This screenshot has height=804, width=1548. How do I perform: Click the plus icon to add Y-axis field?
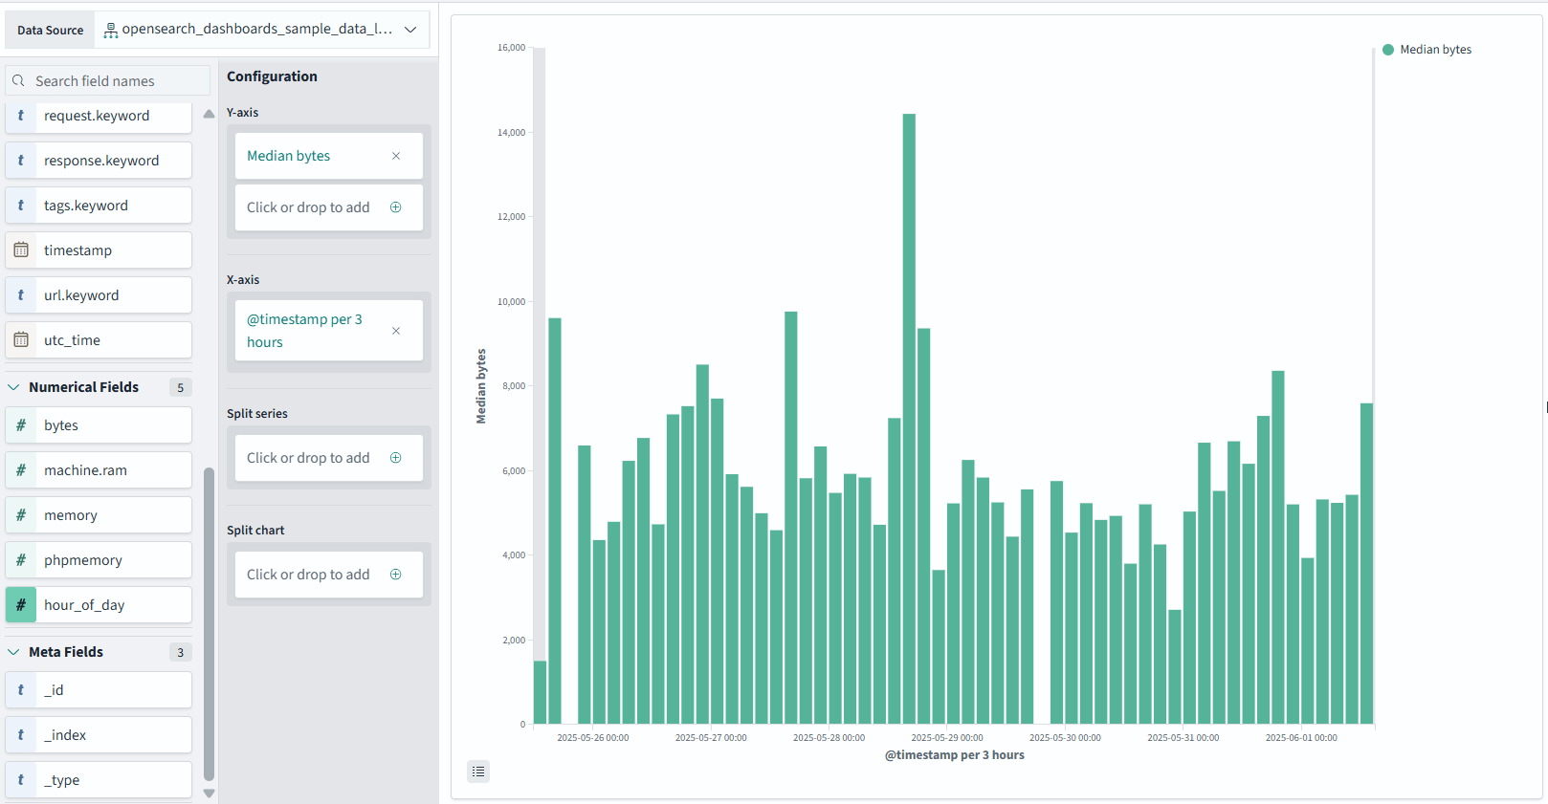click(396, 207)
